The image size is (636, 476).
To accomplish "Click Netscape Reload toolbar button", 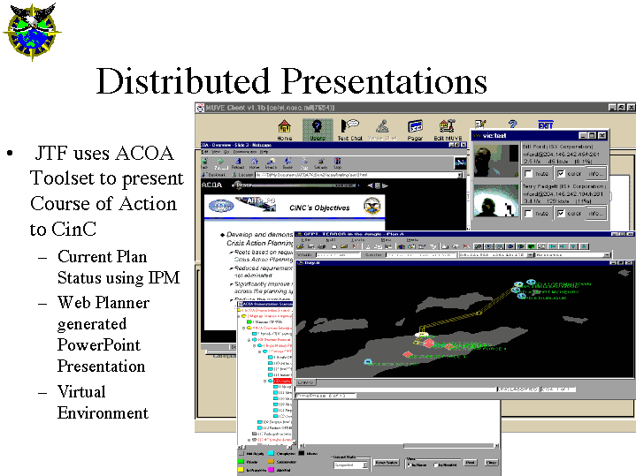I will tap(238, 163).
